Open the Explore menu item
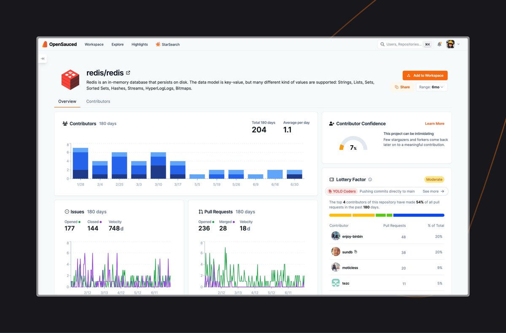Viewport: 506px width, 333px height. (x=118, y=44)
